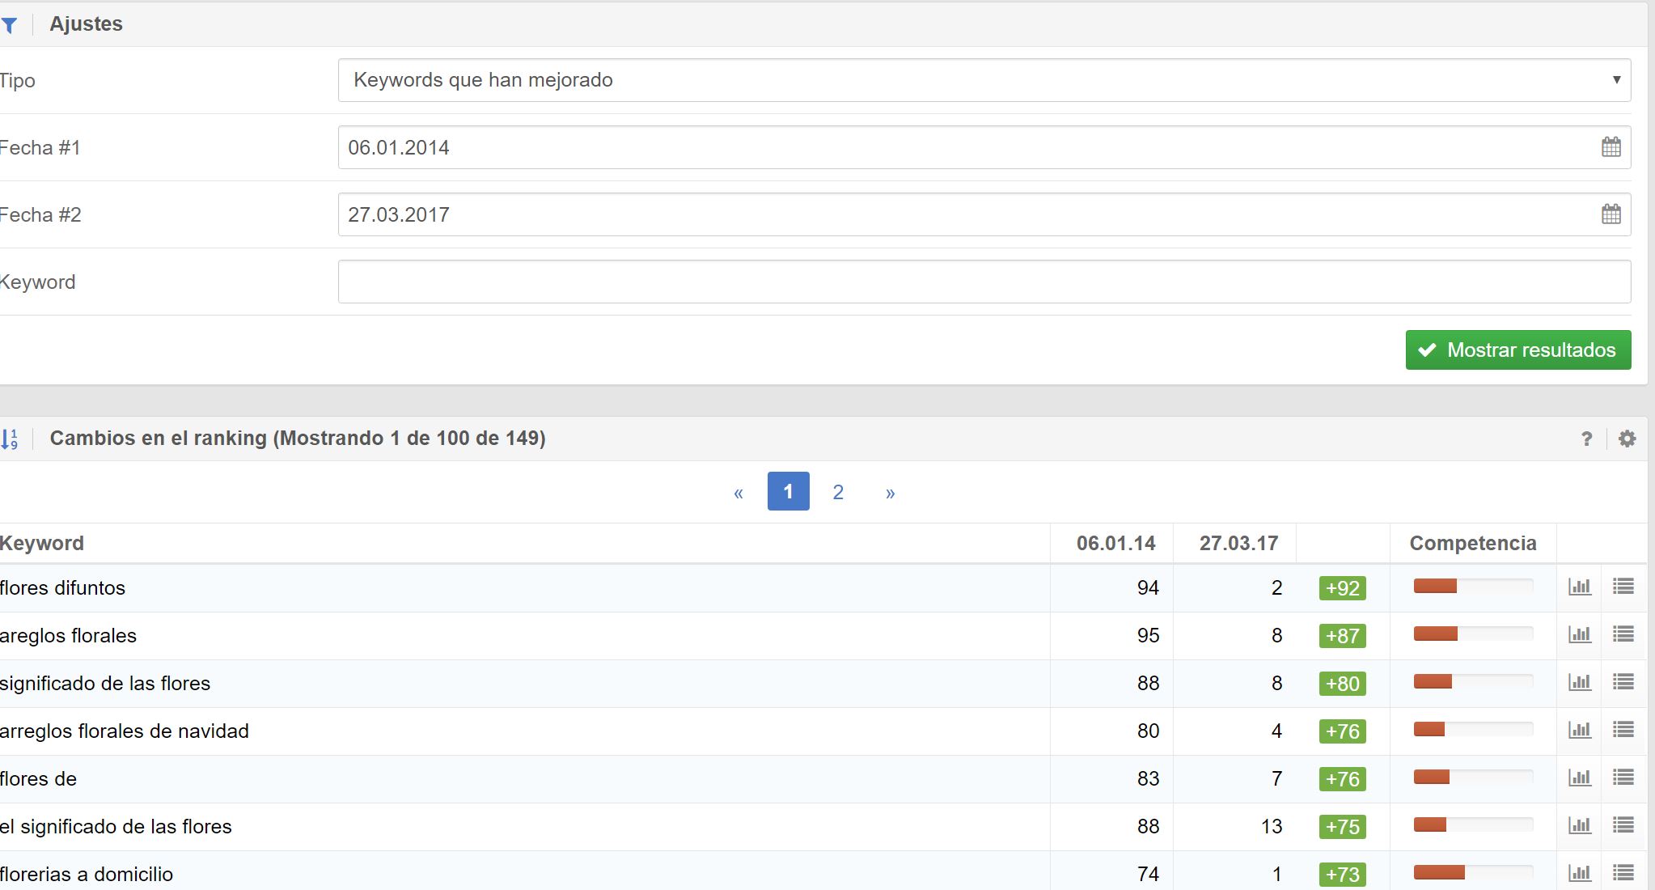This screenshot has width=1655, height=890.
Task: Go to page 2 of results
Action: coord(838,492)
